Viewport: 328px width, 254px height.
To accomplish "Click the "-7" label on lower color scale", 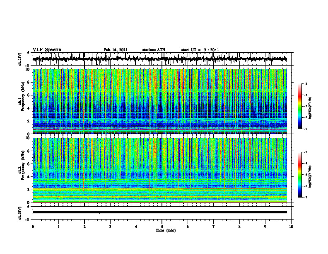I will (306, 197).
